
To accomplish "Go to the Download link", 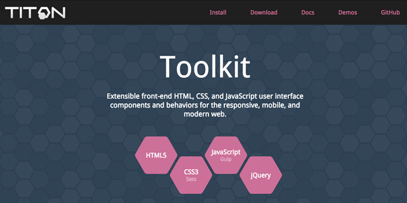I will (264, 12).
